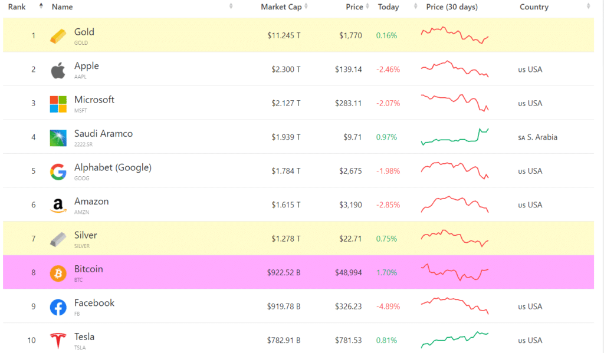Click the AAPL ticker symbol
604x353 pixels.
(x=80, y=77)
